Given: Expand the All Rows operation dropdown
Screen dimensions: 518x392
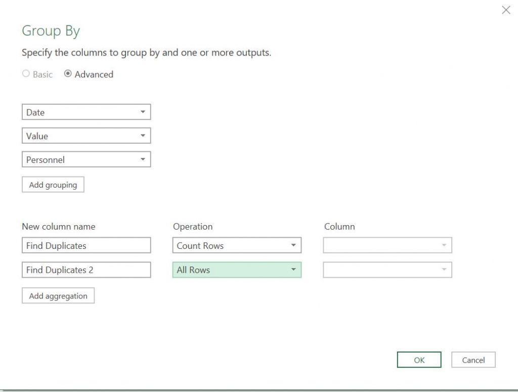Looking at the screenshot, I should [x=237, y=270].
